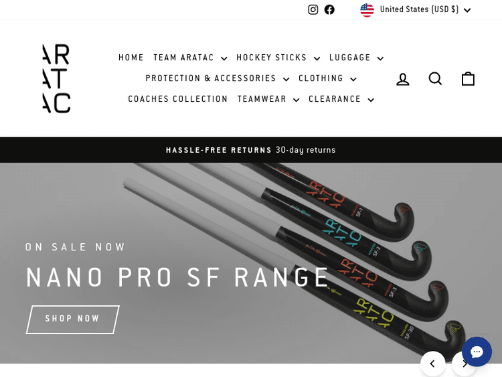Open the shopping cart bag icon
Viewport: 502px width, 377px height.
pyautogui.click(x=468, y=78)
